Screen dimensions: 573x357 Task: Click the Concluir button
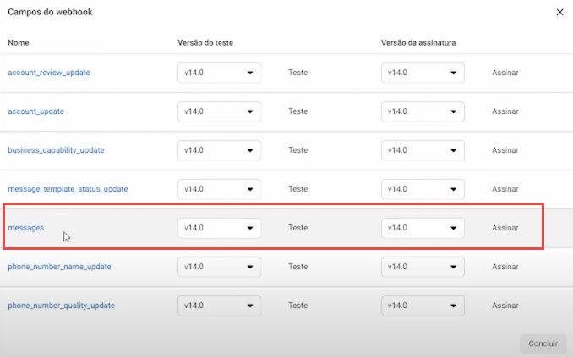[x=542, y=343]
